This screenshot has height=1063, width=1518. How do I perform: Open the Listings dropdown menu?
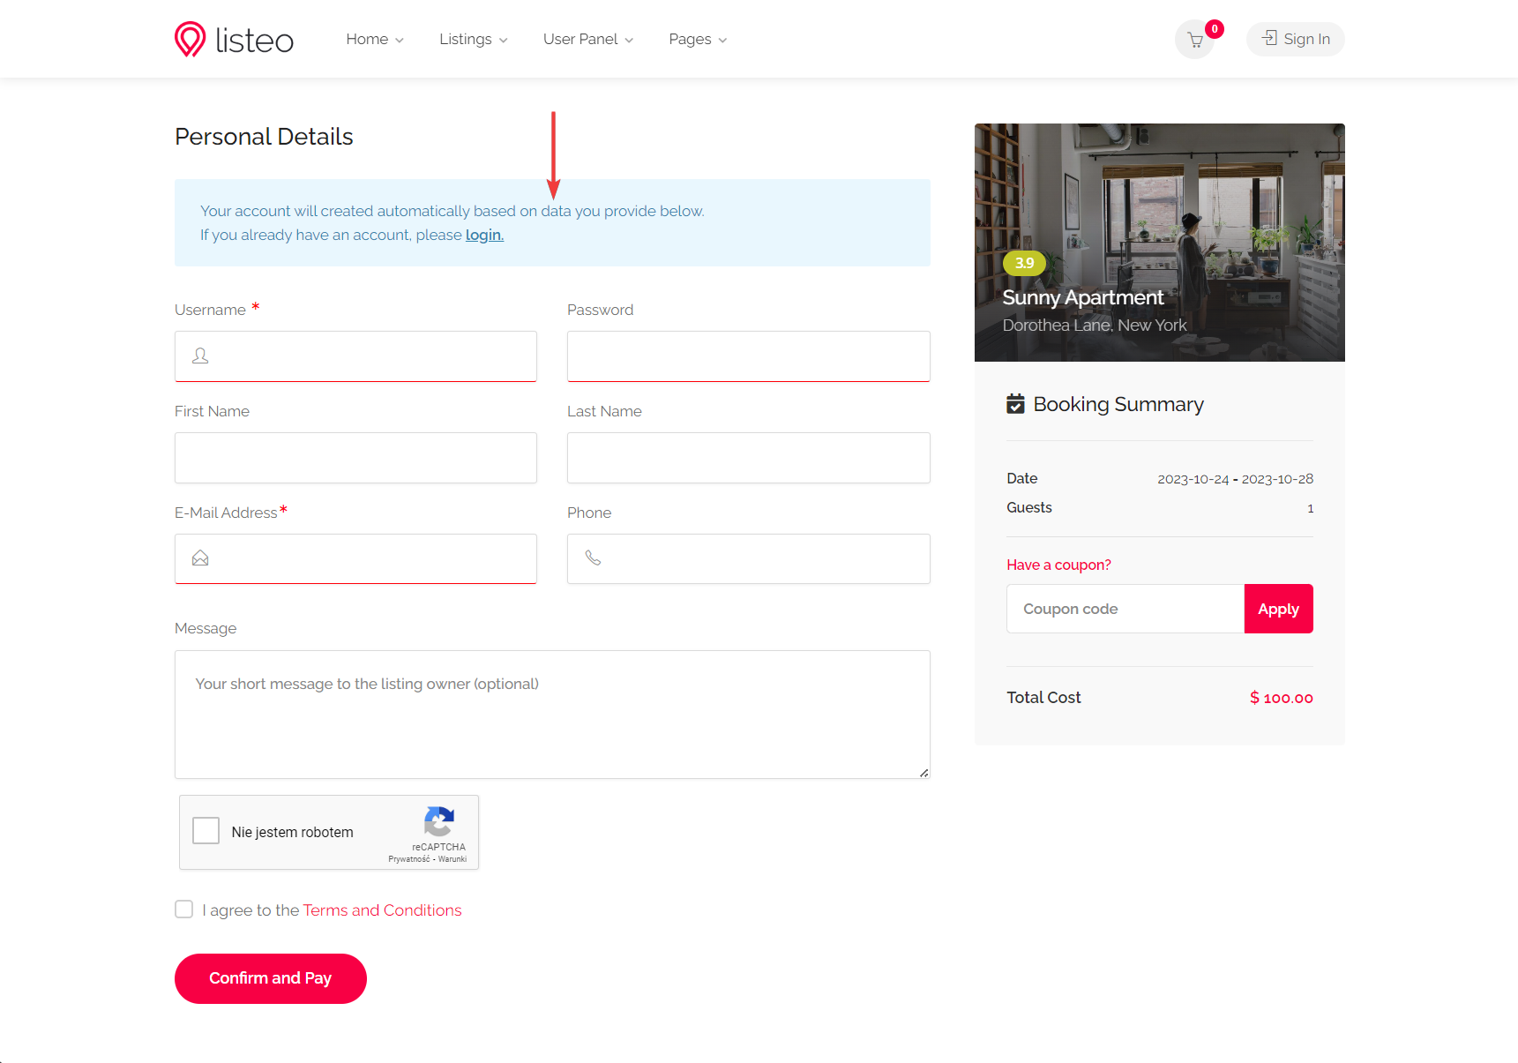click(x=474, y=39)
